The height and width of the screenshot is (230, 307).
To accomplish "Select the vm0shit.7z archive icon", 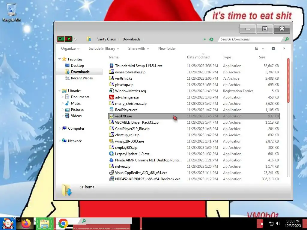I will pyautogui.click(x=112, y=78).
